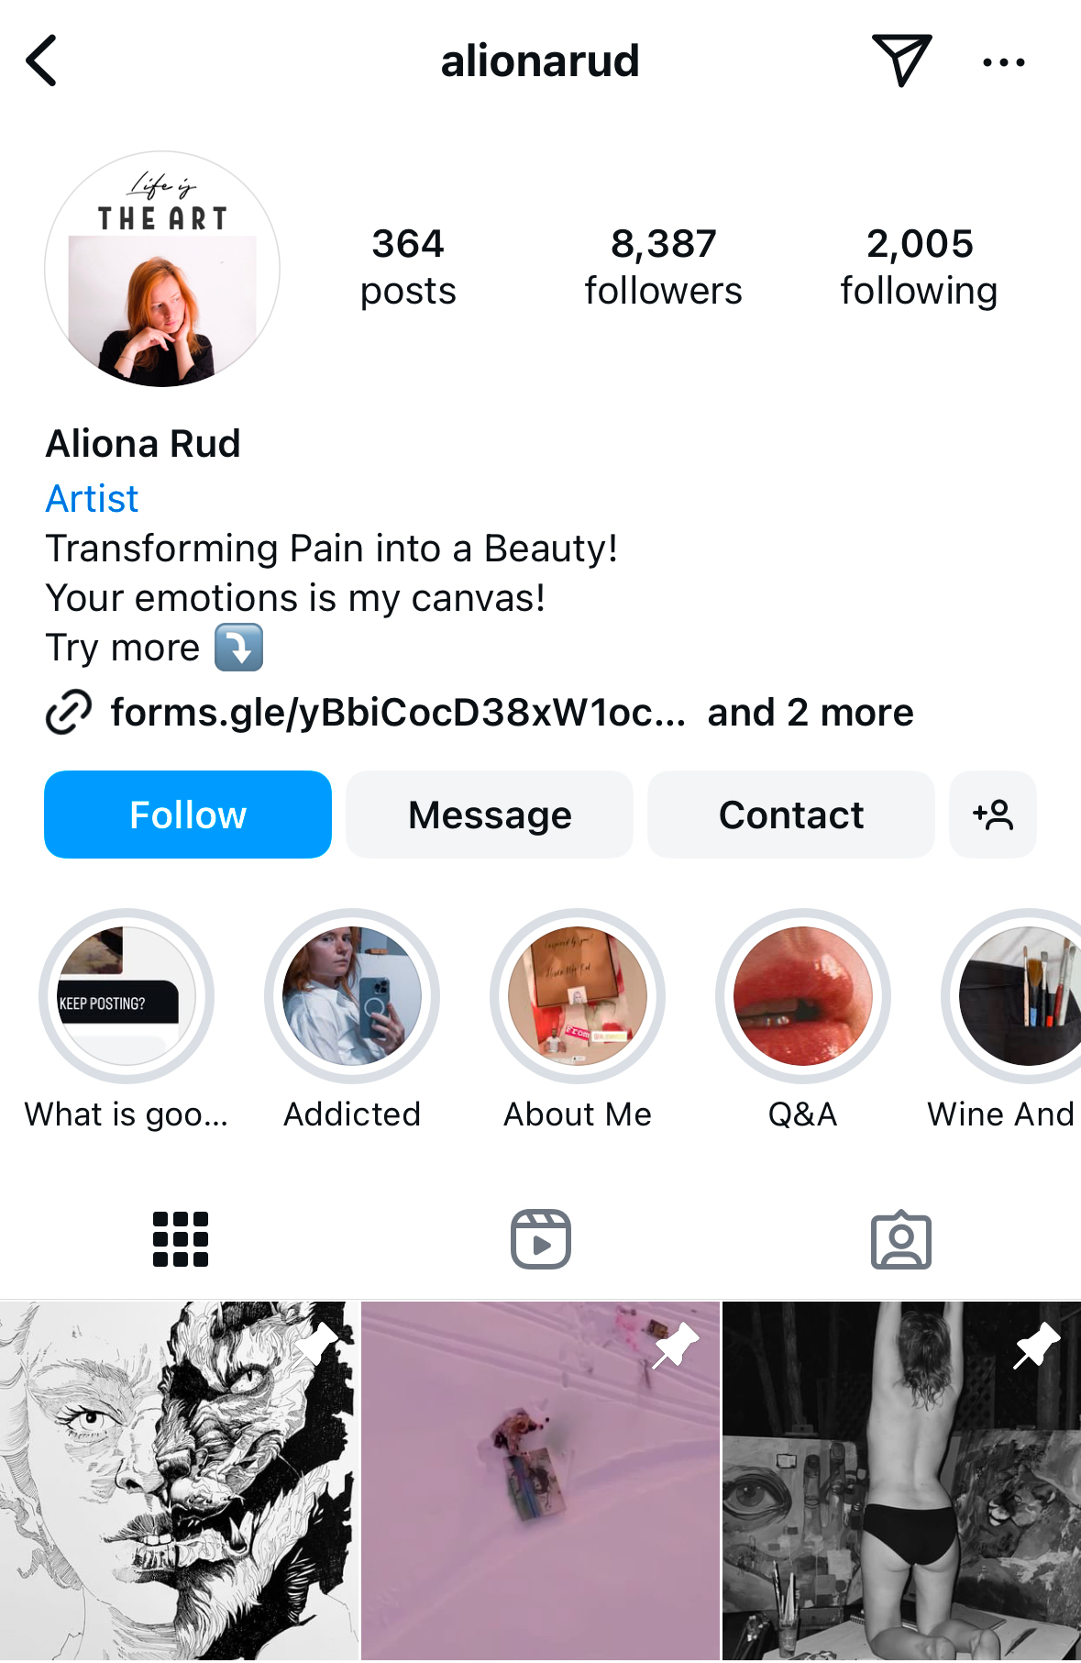
Task: Open the pinned black-and-white face sketch post
Action: (179, 1481)
